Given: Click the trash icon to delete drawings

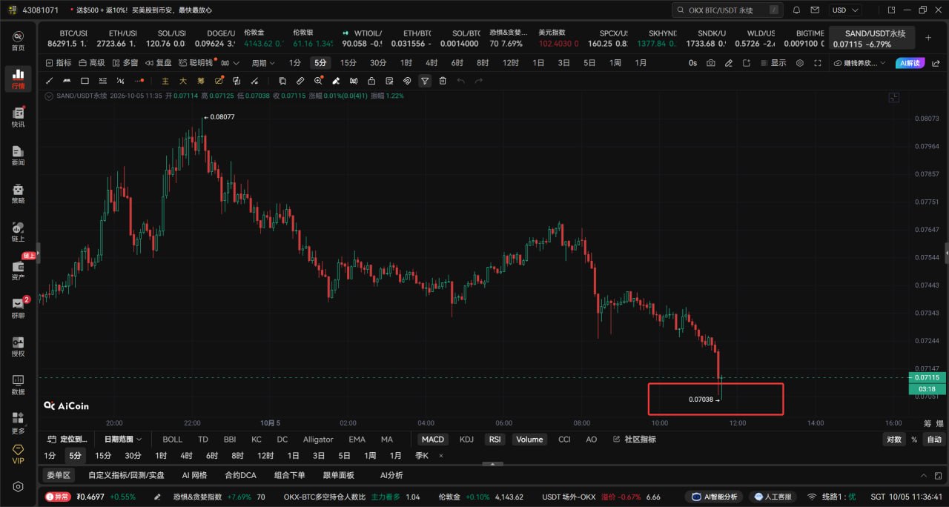Looking at the screenshot, I should pyautogui.click(x=443, y=81).
